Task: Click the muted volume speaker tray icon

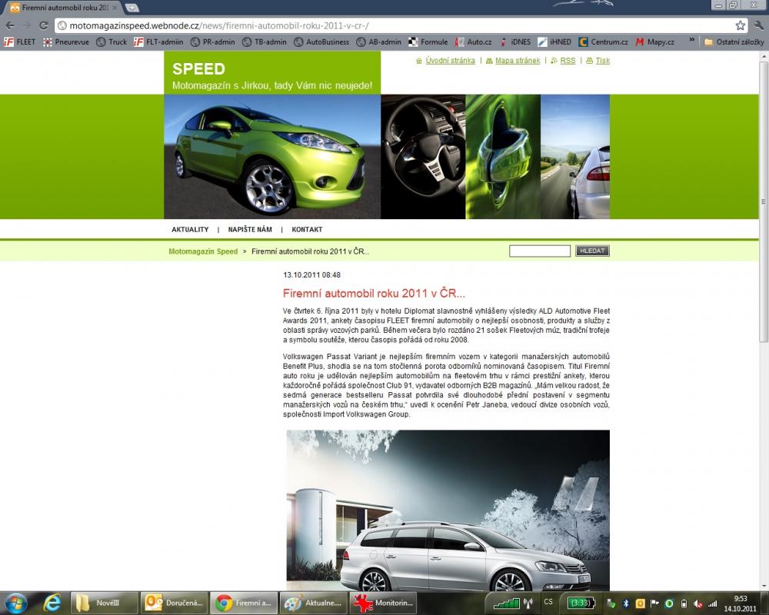Action: (698, 603)
